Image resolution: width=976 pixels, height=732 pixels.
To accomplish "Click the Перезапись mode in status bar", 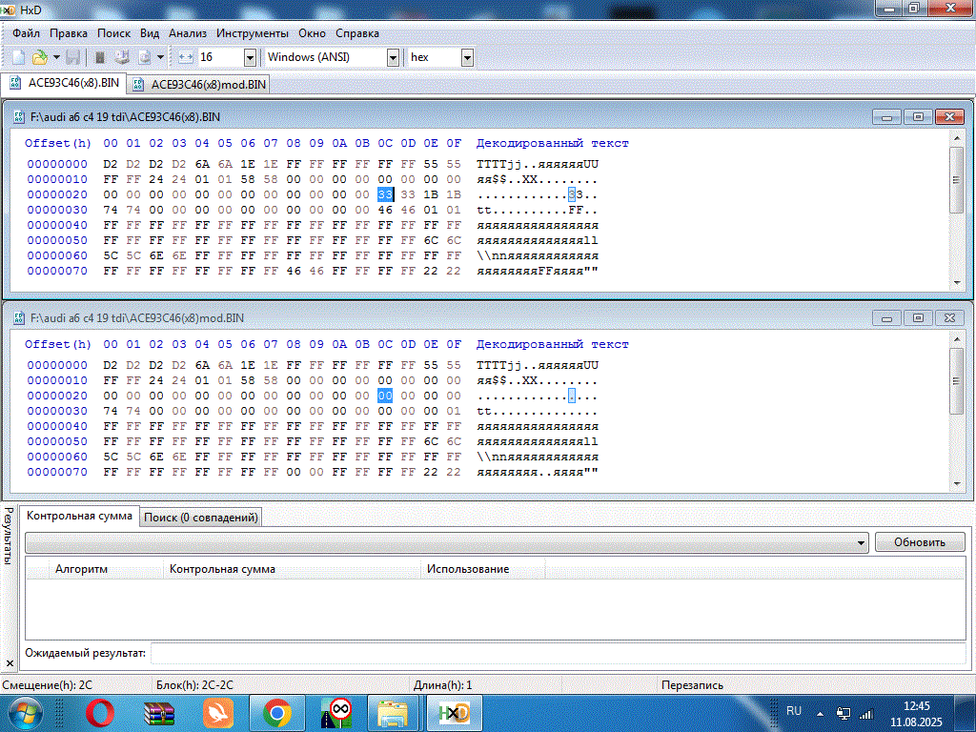I will pyautogui.click(x=692, y=685).
